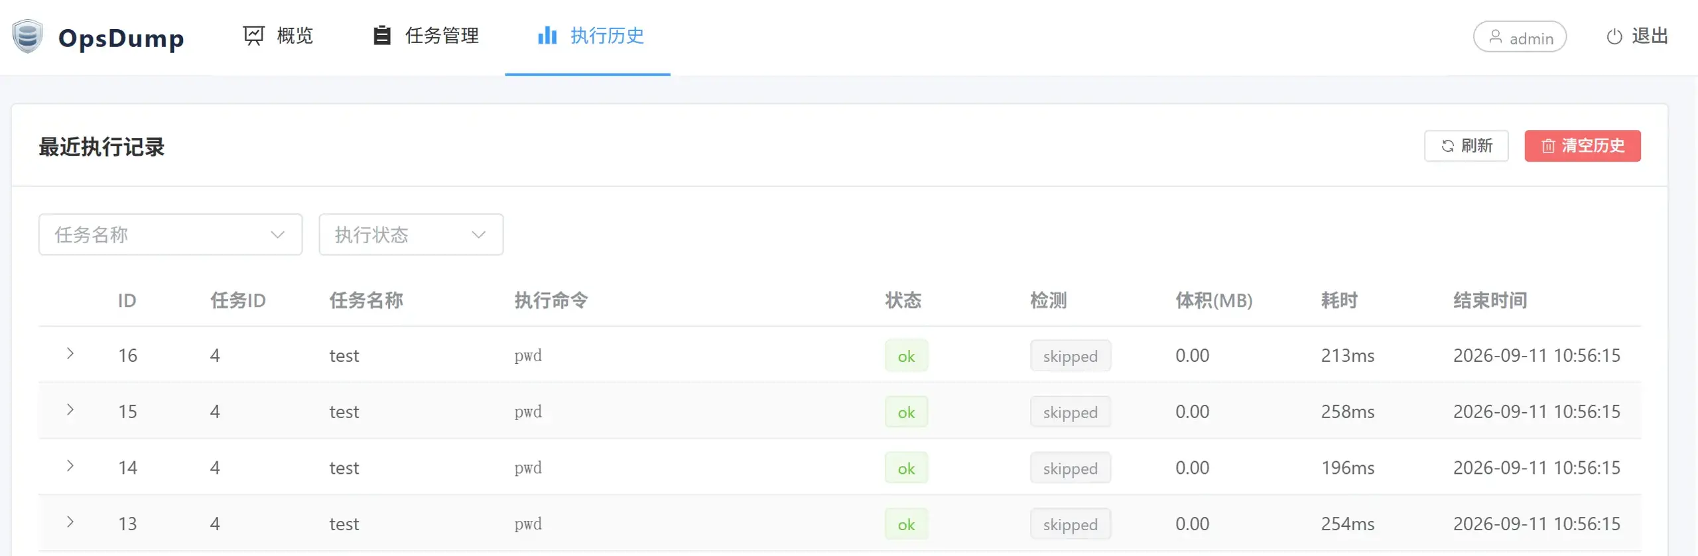Click the 状态 column header
The width and height of the screenshot is (1698, 556).
point(903,301)
